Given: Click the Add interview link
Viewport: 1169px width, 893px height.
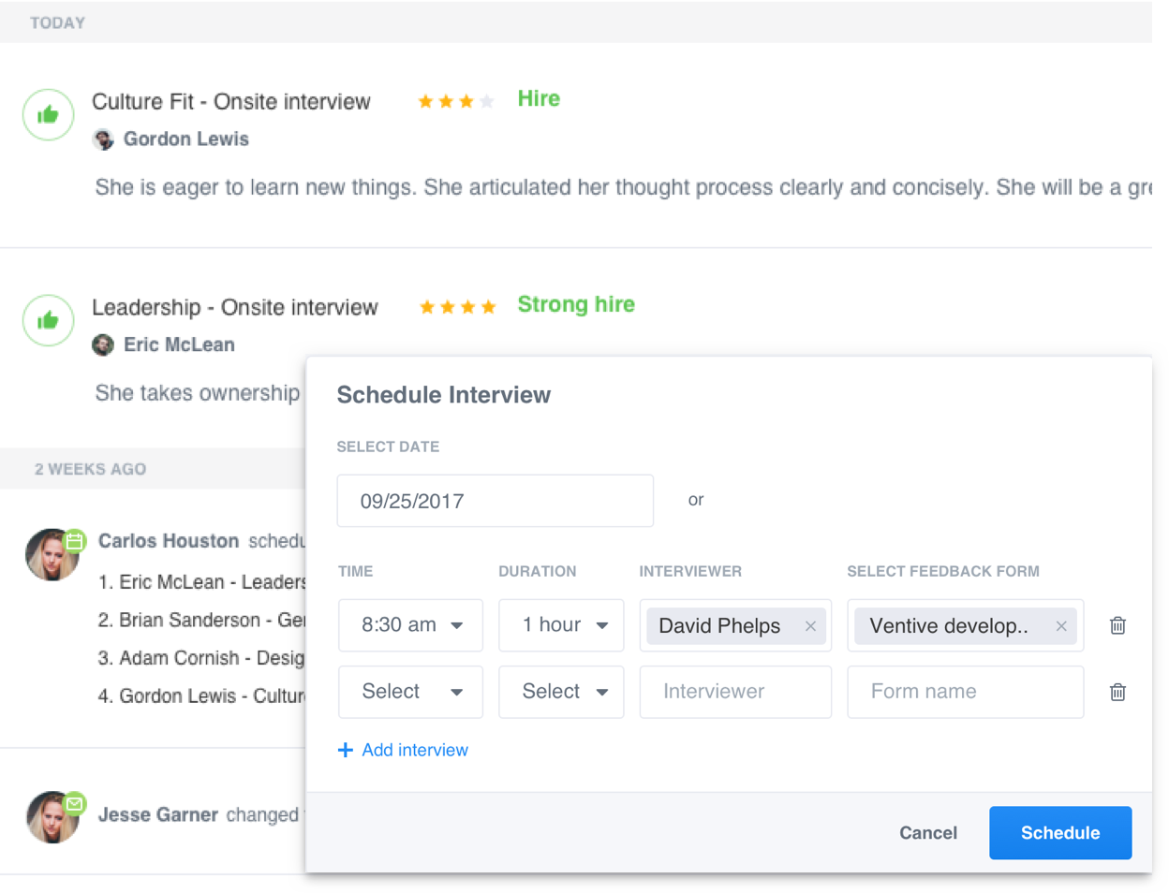Looking at the screenshot, I should point(415,750).
